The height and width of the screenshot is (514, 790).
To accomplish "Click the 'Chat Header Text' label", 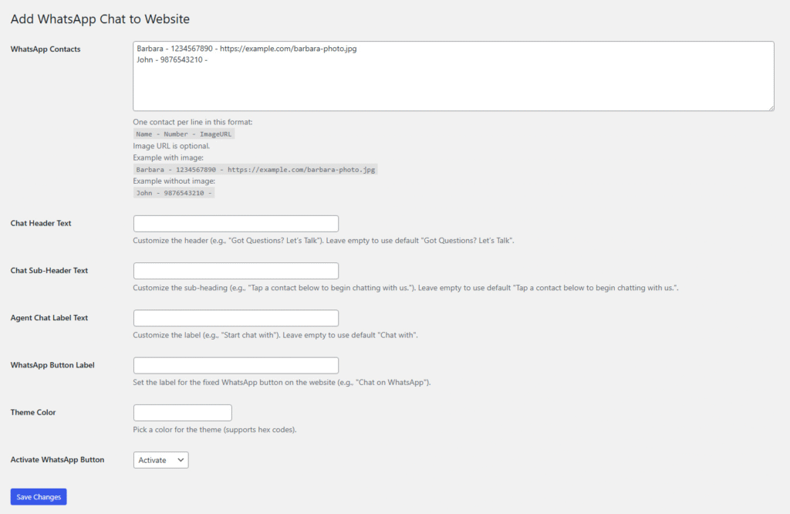I will tap(41, 223).
